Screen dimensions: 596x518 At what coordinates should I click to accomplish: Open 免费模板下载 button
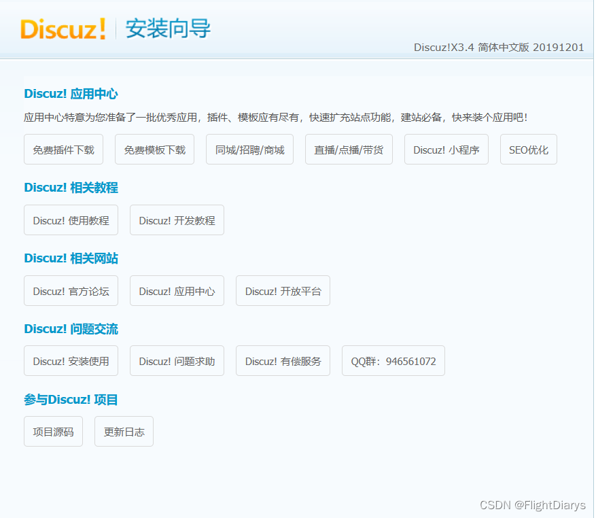pyautogui.click(x=155, y=150)
